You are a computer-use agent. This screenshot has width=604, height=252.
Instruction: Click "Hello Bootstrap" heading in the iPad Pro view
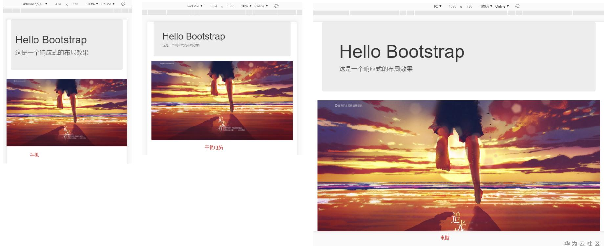[194, 36]
